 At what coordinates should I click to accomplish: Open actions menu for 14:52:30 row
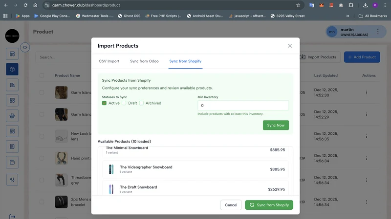click(x=366, y=92)
